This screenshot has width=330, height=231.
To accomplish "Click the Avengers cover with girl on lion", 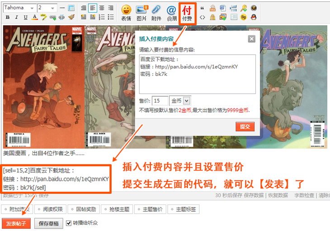I will [287, 87].
